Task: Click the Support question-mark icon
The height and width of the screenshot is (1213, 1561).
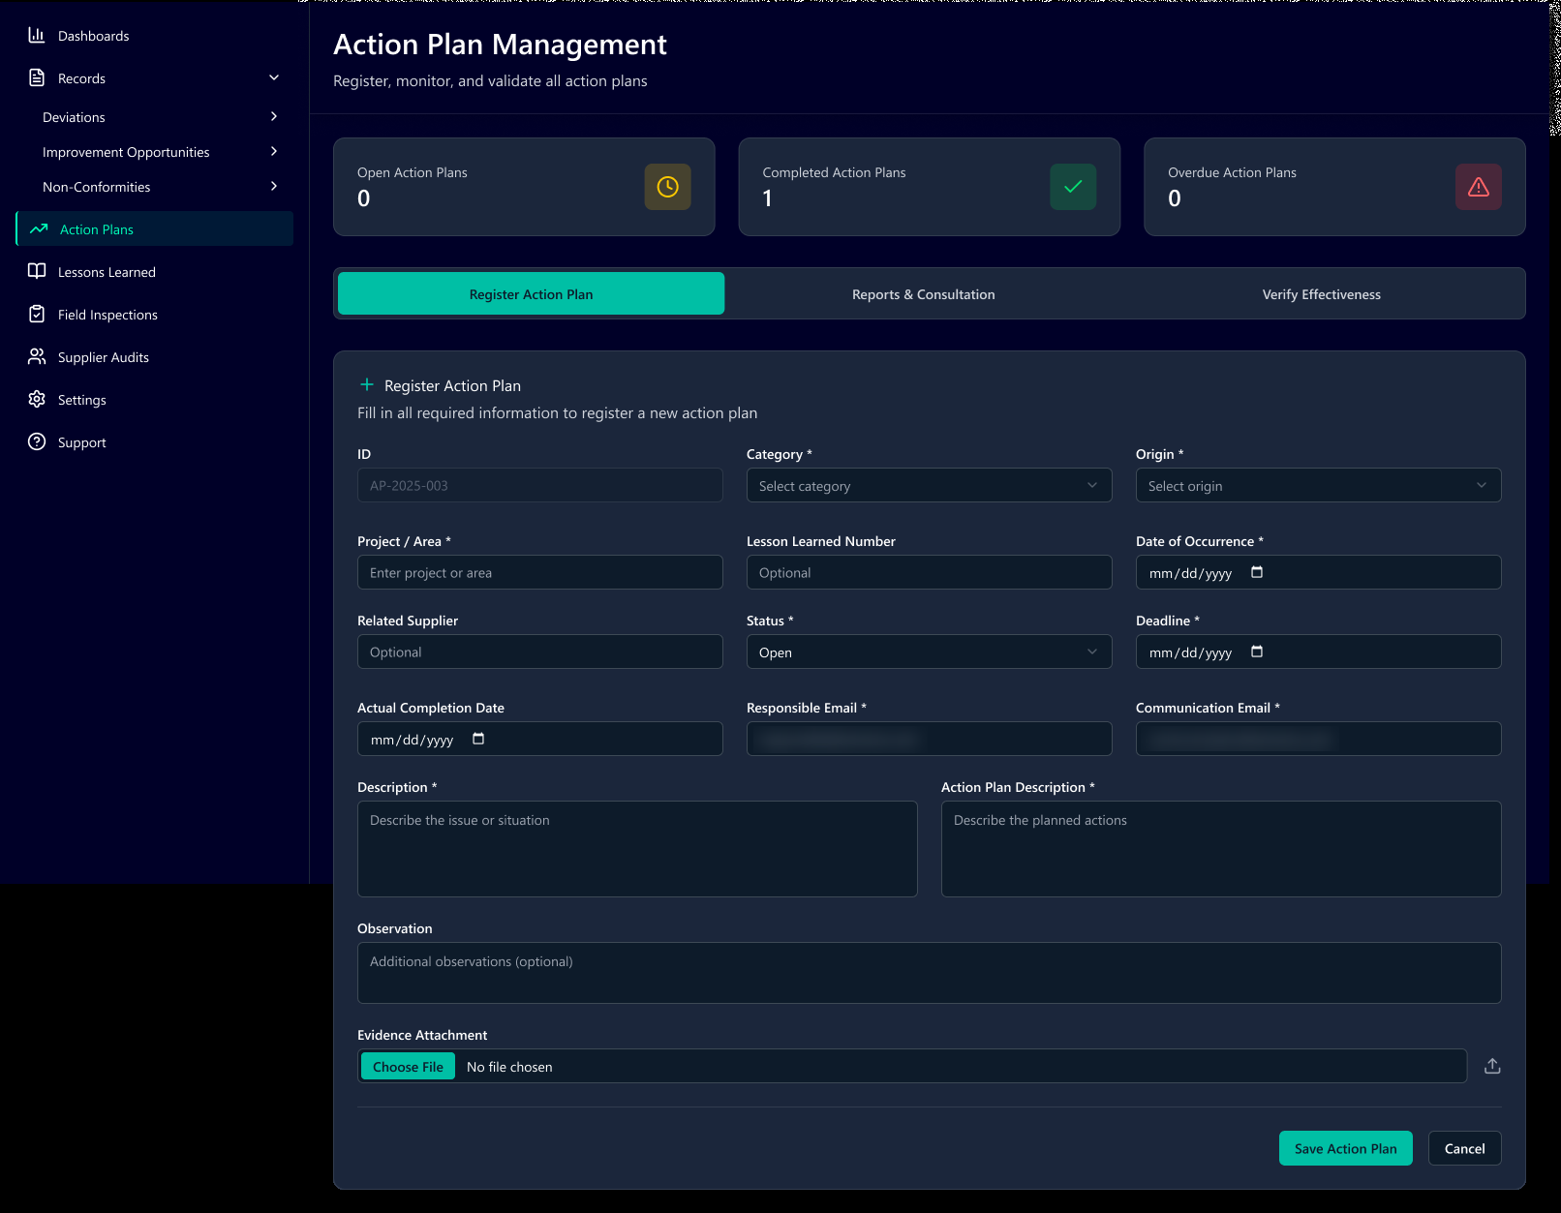Action: [37, 441]
